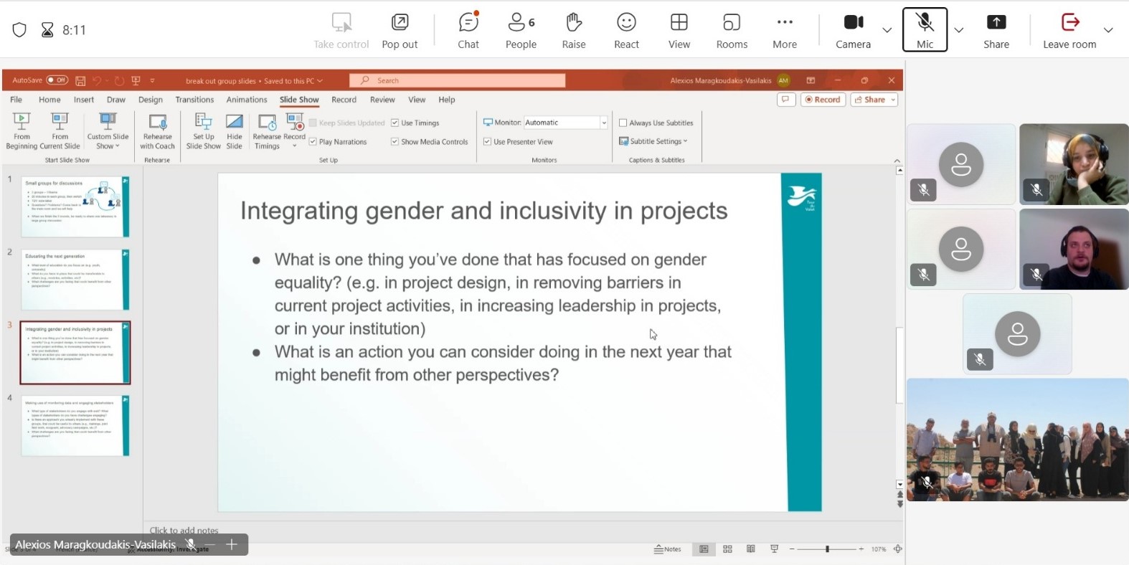Screen dimensions: 1129x565
Task: Select slide 4 thumbnail
Action: (75, 426)
